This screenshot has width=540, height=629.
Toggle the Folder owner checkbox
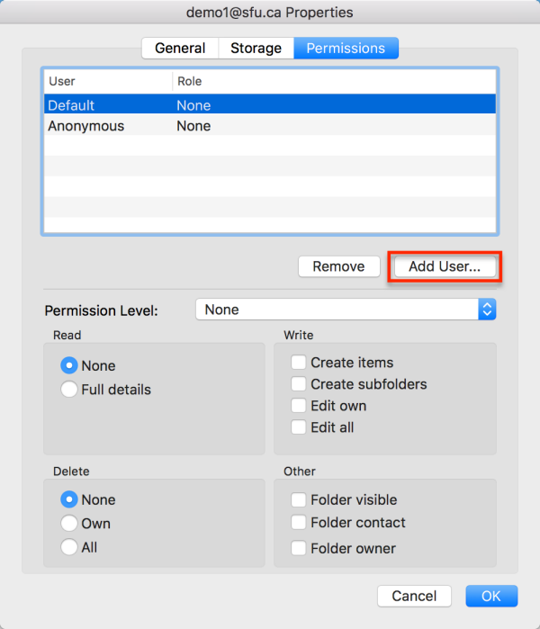pyautogui.click(x=299, y=548)
